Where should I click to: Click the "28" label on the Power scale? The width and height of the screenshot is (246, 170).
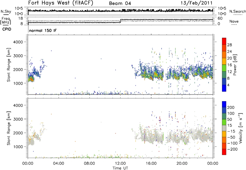click(x=229, y=45)
